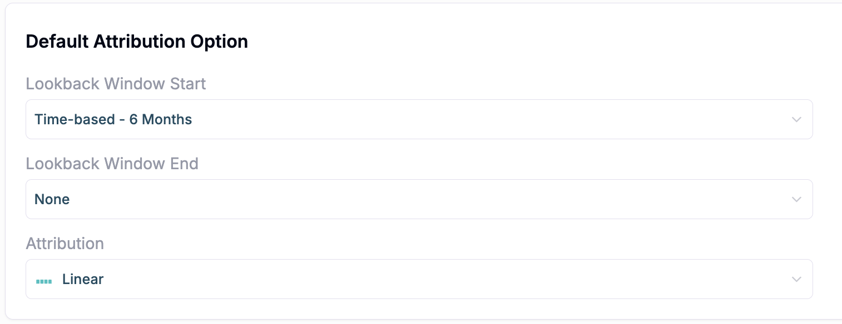Expand the Lookback Window End chevron

[796, 200]
